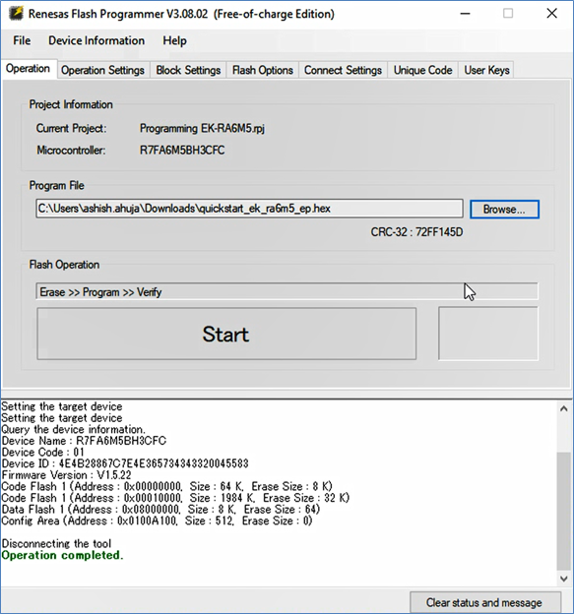Viewport: 574px width, 614px height.
Task: Switch to the Operation Settings tab
Action: [102, 70]
